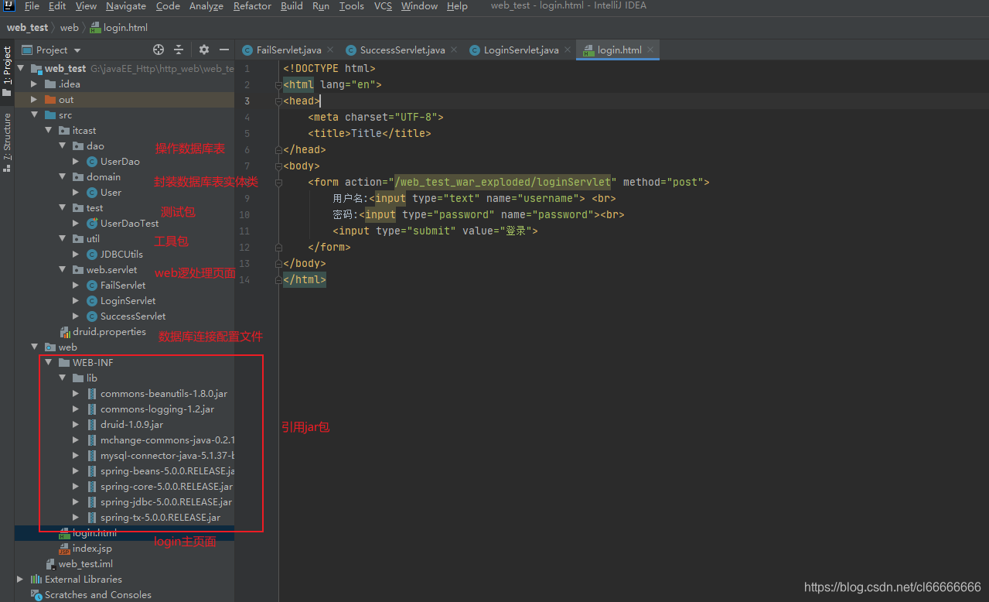Hide the Project panel with minus icon

point(224,50)
